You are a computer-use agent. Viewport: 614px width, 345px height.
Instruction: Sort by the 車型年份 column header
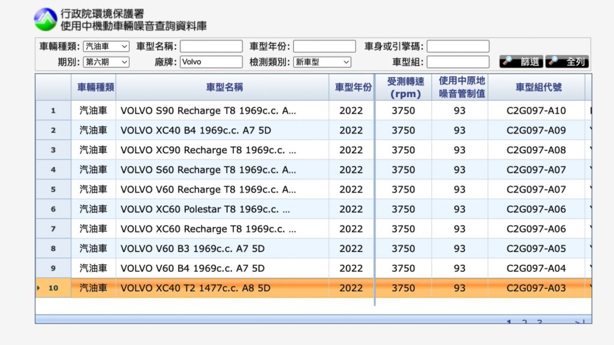351,87
